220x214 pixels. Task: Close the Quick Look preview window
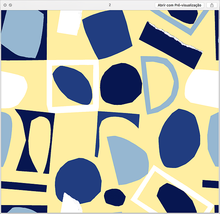(5, 5)
